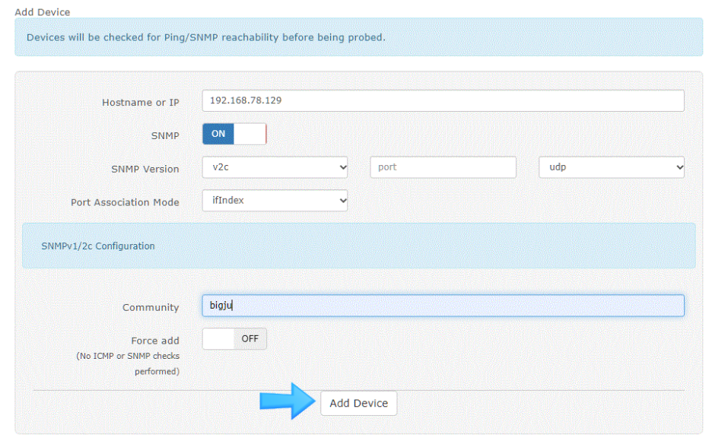712x441 pixels.
Task: Click the Hostname or IP label
Action: (x=140, y=103)
